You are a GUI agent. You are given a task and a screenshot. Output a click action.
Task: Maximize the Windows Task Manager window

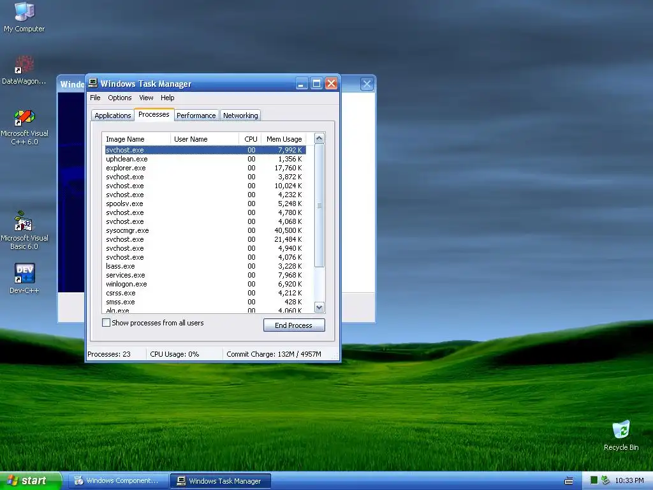coord(316,84)
